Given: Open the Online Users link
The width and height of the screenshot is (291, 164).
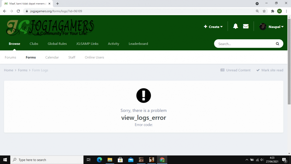Looking at the screenshot, I should coord(95,57).
